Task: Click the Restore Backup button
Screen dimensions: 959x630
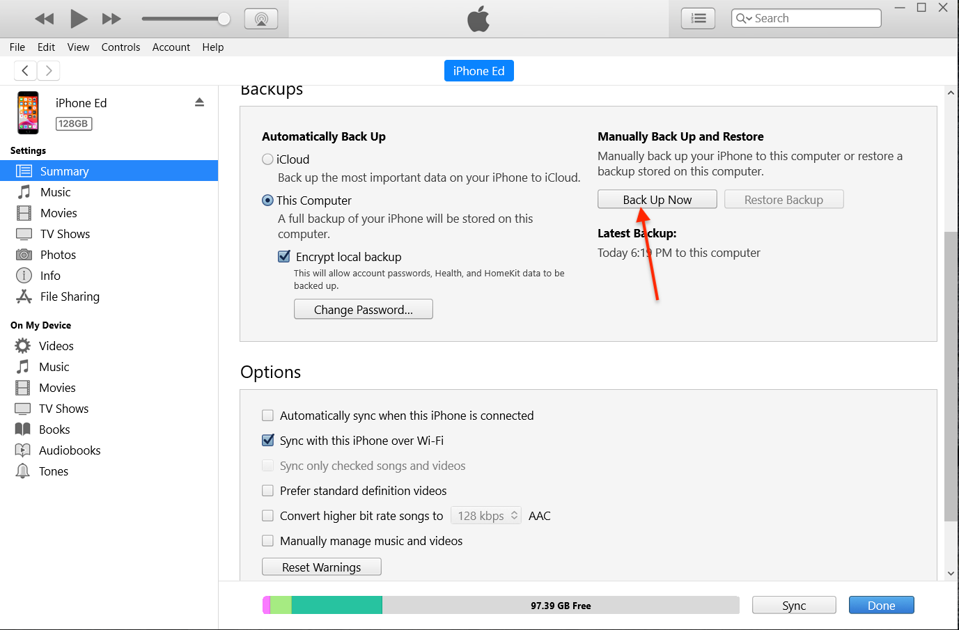Action: pos(784,200)
